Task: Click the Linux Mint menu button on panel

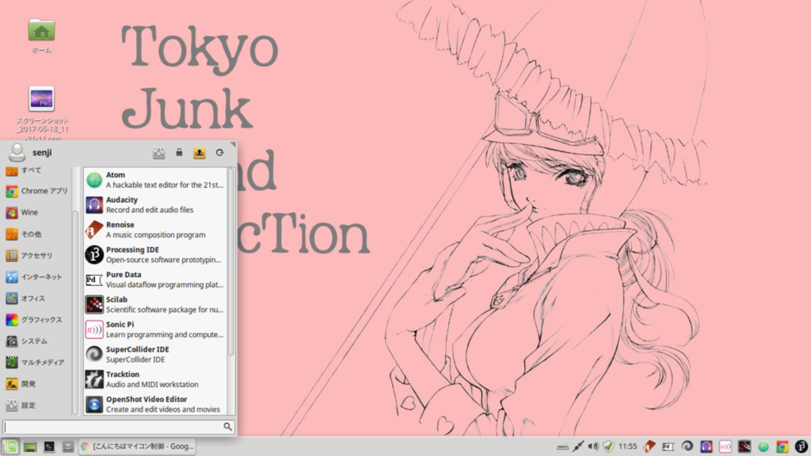Action: click(10, 447)
